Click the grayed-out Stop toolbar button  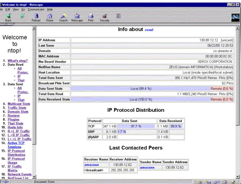coord(118,18)
